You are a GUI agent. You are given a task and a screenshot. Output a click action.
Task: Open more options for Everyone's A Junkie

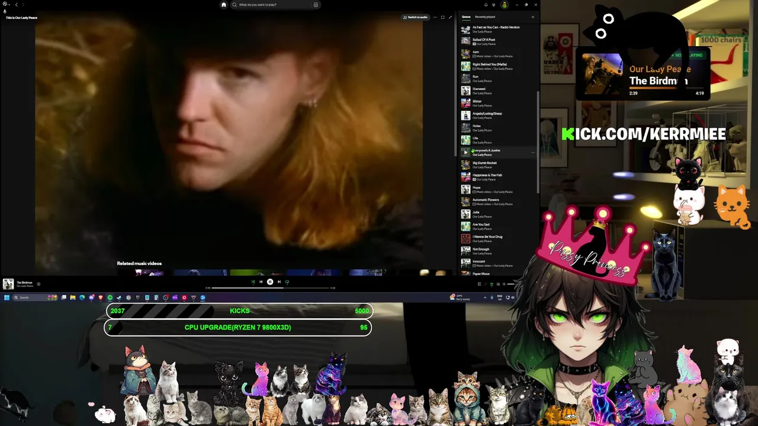pyautogui.click(x=532, y=153)
